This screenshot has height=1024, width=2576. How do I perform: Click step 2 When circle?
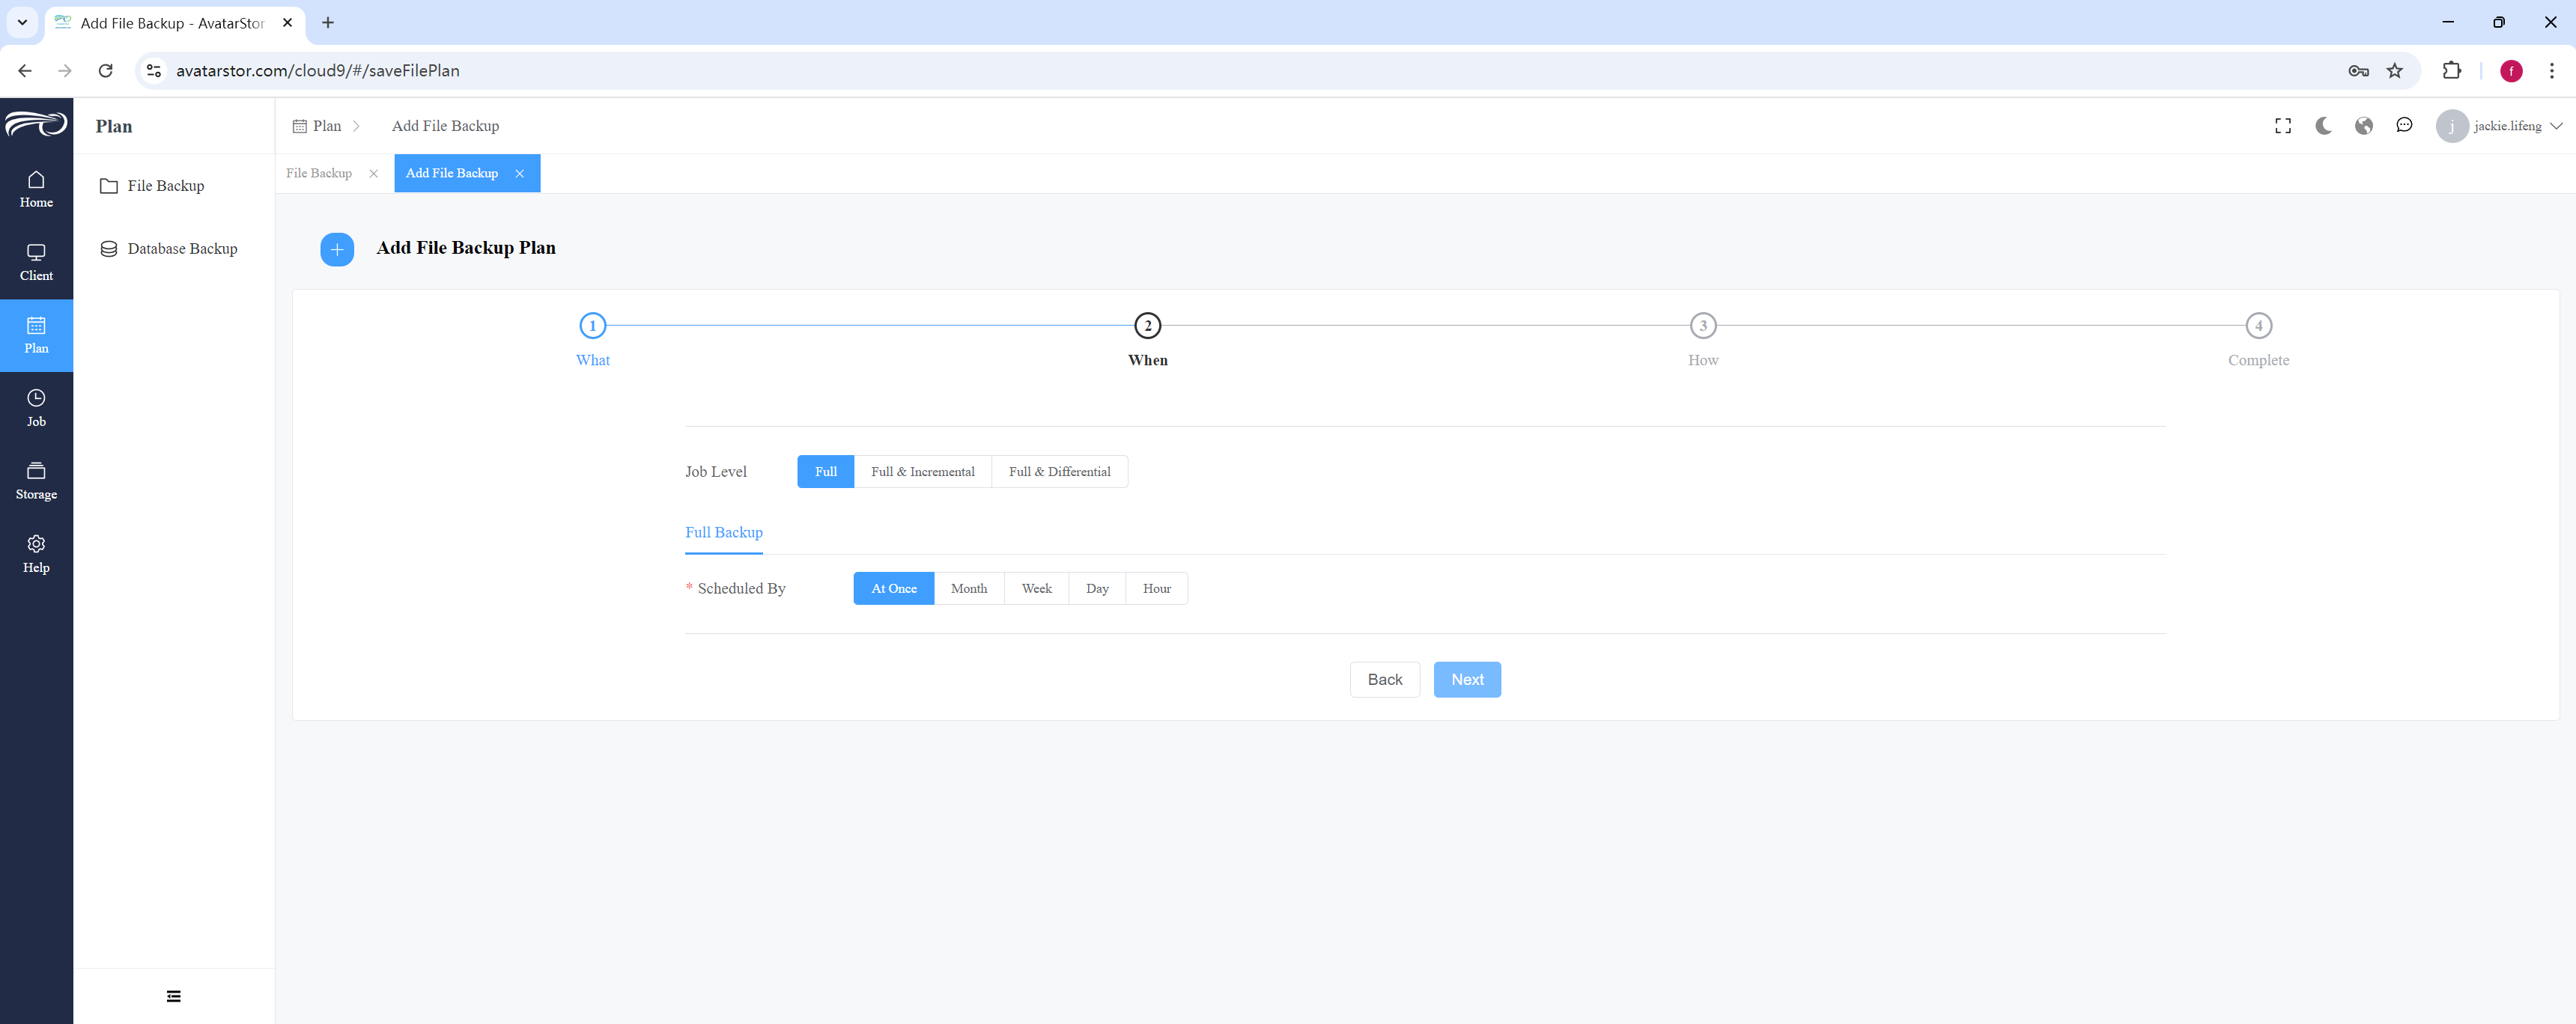click(x=1147, y=326)
